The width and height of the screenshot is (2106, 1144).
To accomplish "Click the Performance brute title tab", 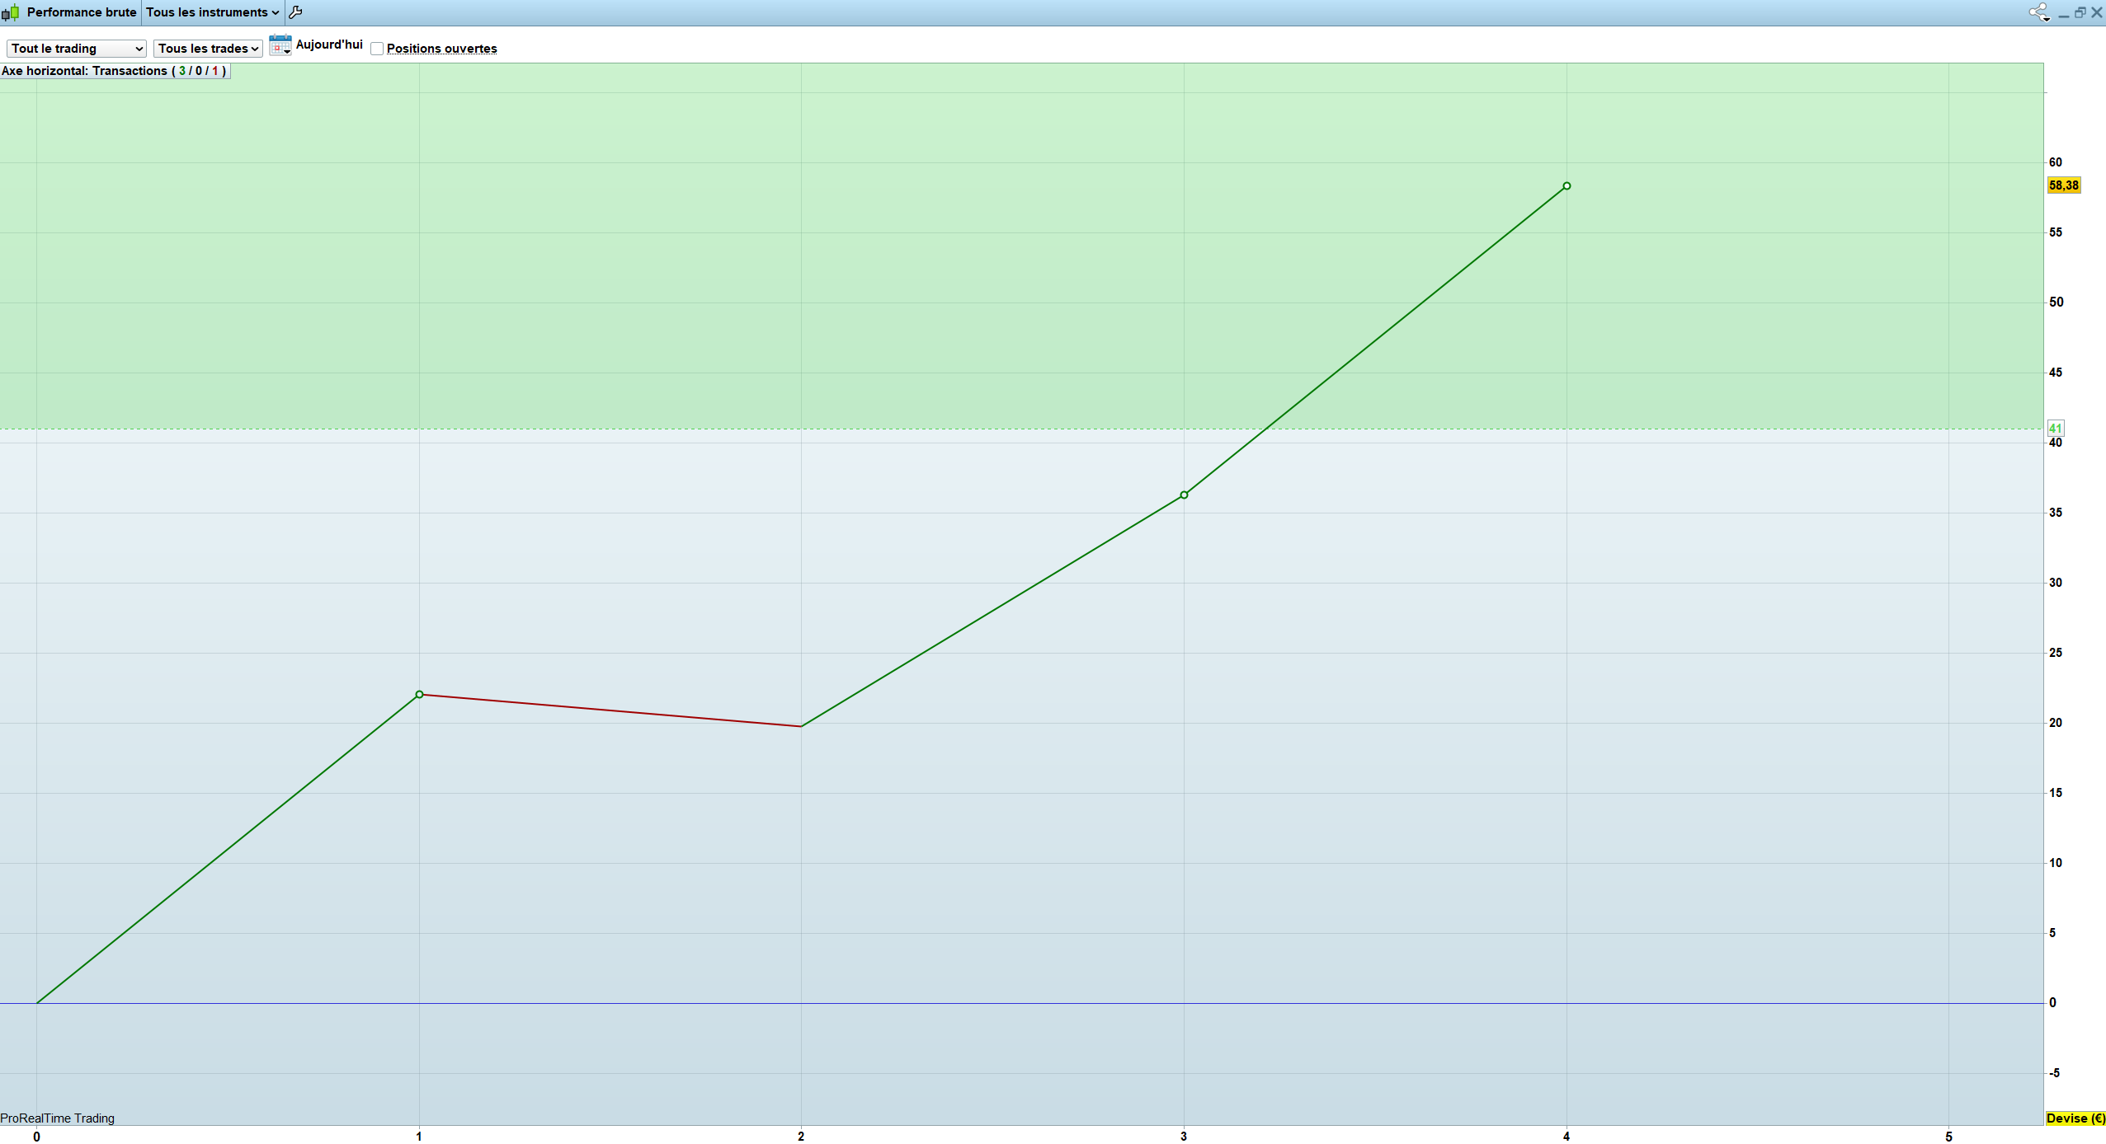I will pos(81,12).
